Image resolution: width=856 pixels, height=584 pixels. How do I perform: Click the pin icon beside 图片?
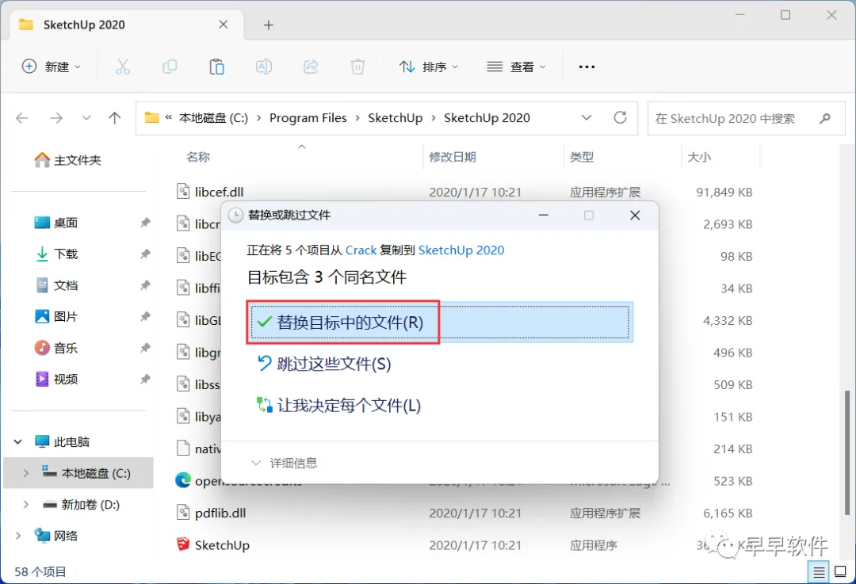[x=145, y=316]
